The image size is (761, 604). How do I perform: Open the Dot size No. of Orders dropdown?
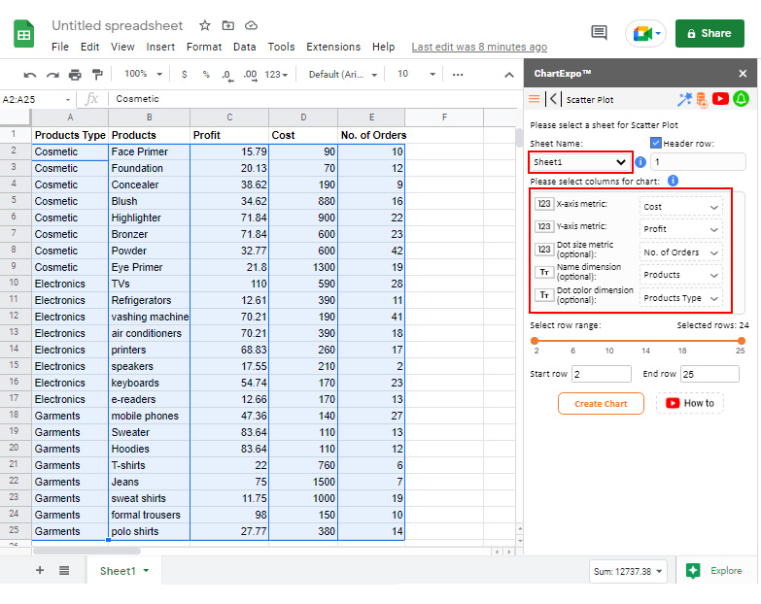(x=680, y=252)
